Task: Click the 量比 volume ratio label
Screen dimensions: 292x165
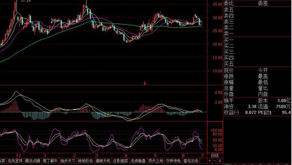Action: [263, 88]
